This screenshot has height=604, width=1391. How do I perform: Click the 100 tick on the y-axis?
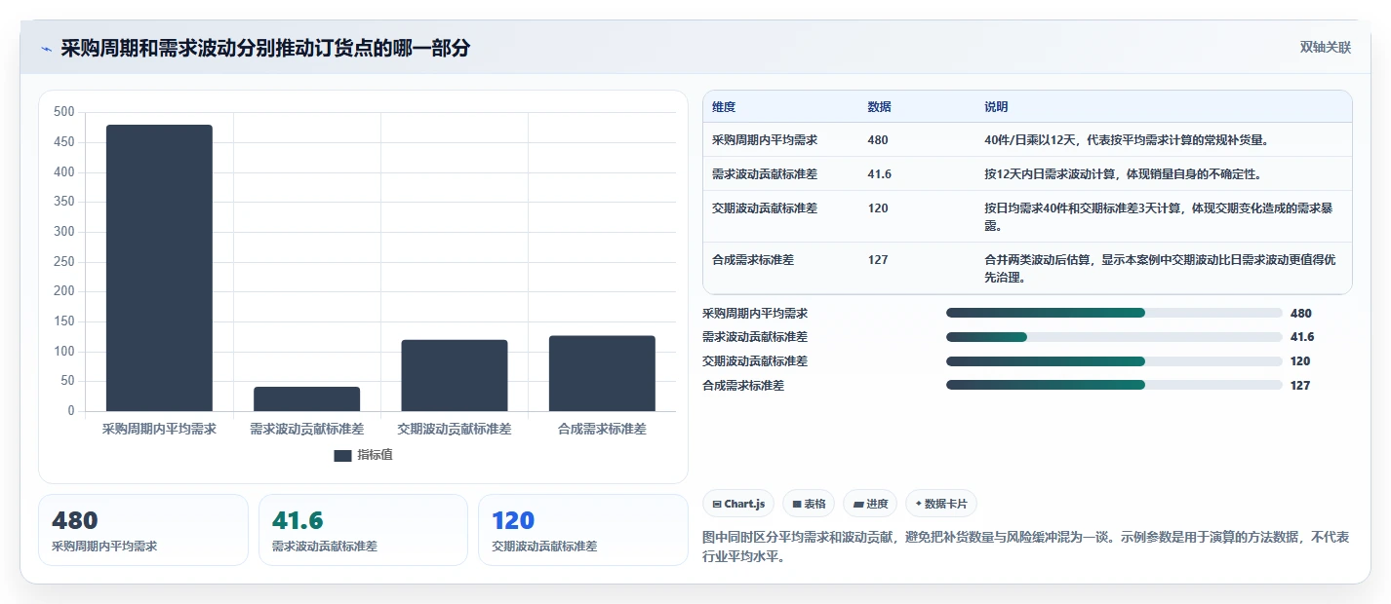point(64,352)
